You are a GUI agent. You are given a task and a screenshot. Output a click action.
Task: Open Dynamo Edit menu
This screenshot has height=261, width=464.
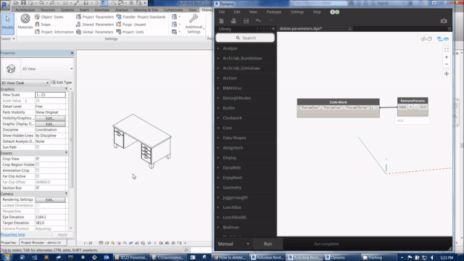pos(237,12)
